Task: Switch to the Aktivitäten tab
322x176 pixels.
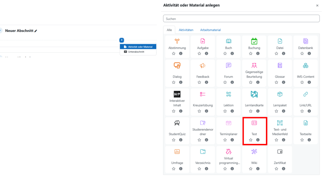Action: [186, 30]
